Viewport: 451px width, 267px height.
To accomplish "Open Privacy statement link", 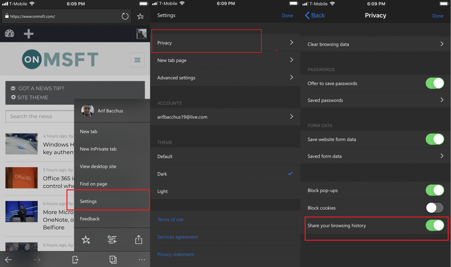I will [175, 254].
